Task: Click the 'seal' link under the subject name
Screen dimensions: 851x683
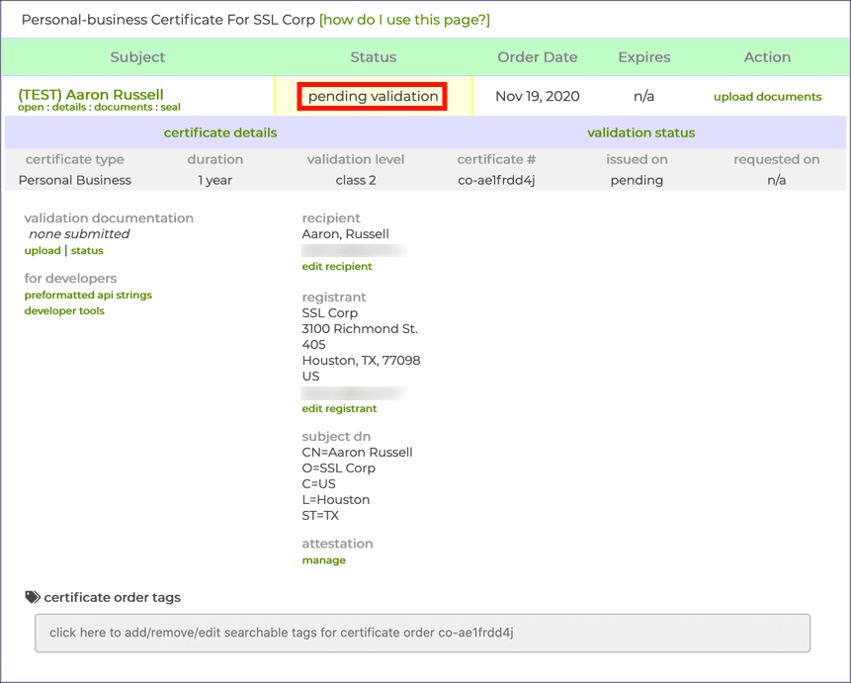Action: (170, 107)
